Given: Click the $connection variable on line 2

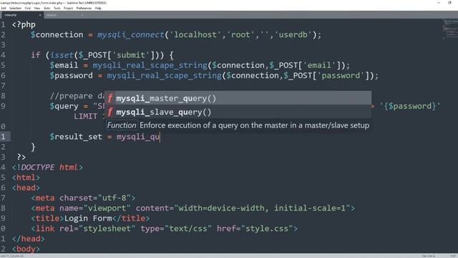Looking at the screenshot, I should [x=57, y=35].
